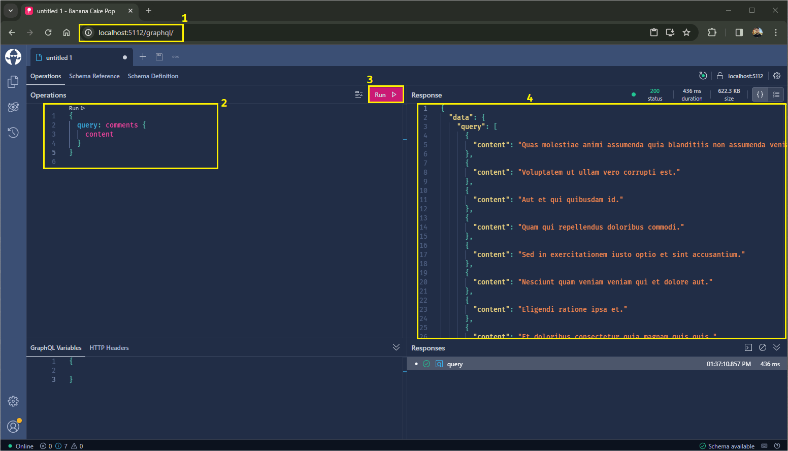
Task: Bookmark the page with the star icon
Action: (686, 33)
